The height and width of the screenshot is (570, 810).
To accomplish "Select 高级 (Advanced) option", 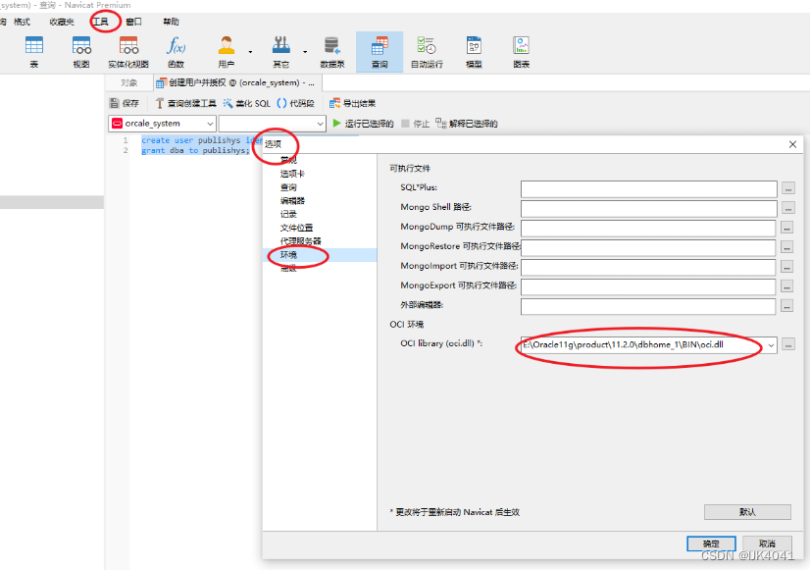I will tap(288, 268).
